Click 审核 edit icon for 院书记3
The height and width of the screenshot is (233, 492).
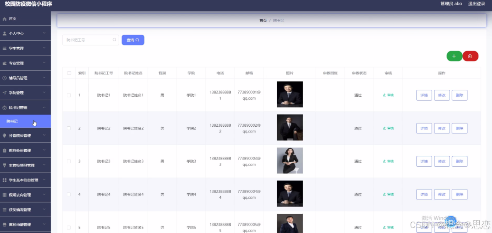point(384,161)
